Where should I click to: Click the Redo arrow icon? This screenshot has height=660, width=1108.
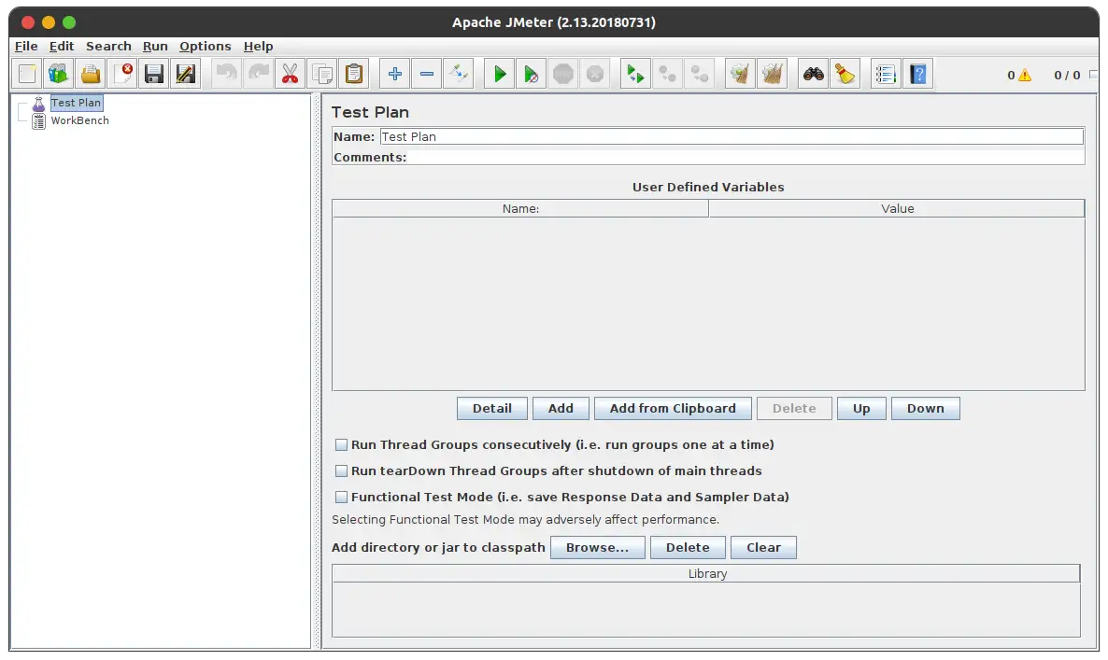pyautogui.click(x=258, y=74)
